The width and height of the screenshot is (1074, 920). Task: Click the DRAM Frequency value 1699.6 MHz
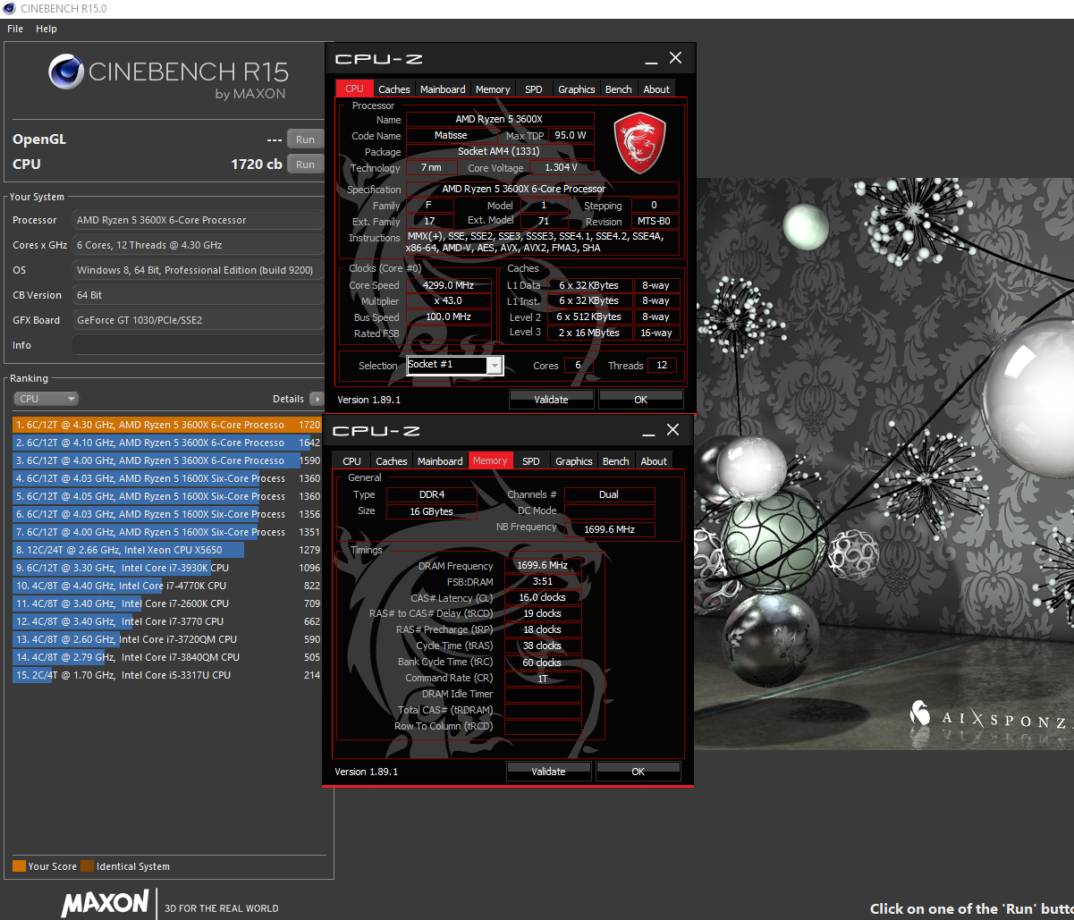point(543,566)
